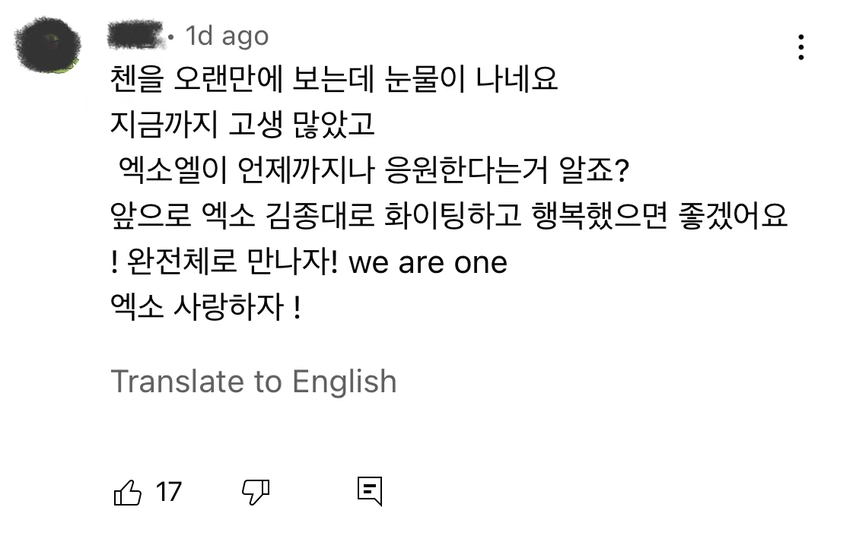
Task: Open the three-dot comment options menu
Action: pyautogui.click(x=800, y=47)
